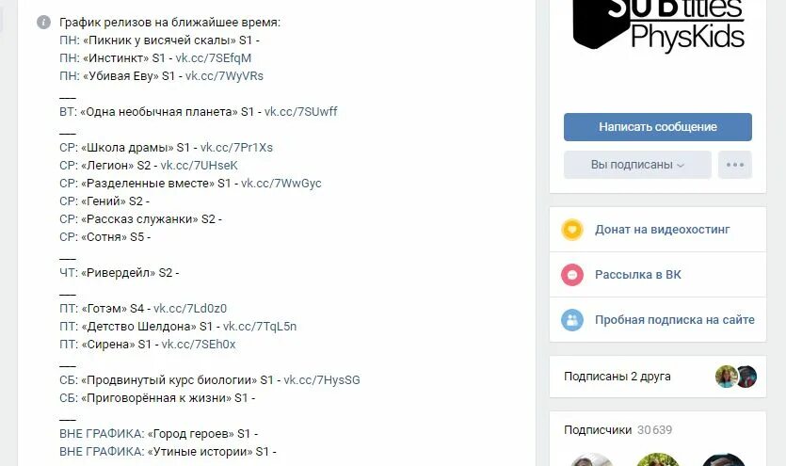The width and height of the screenshot is (786, 466).
Task: Expand the 'Вы подписаны' subscription dropdown
Action: [x=637, y=165]
